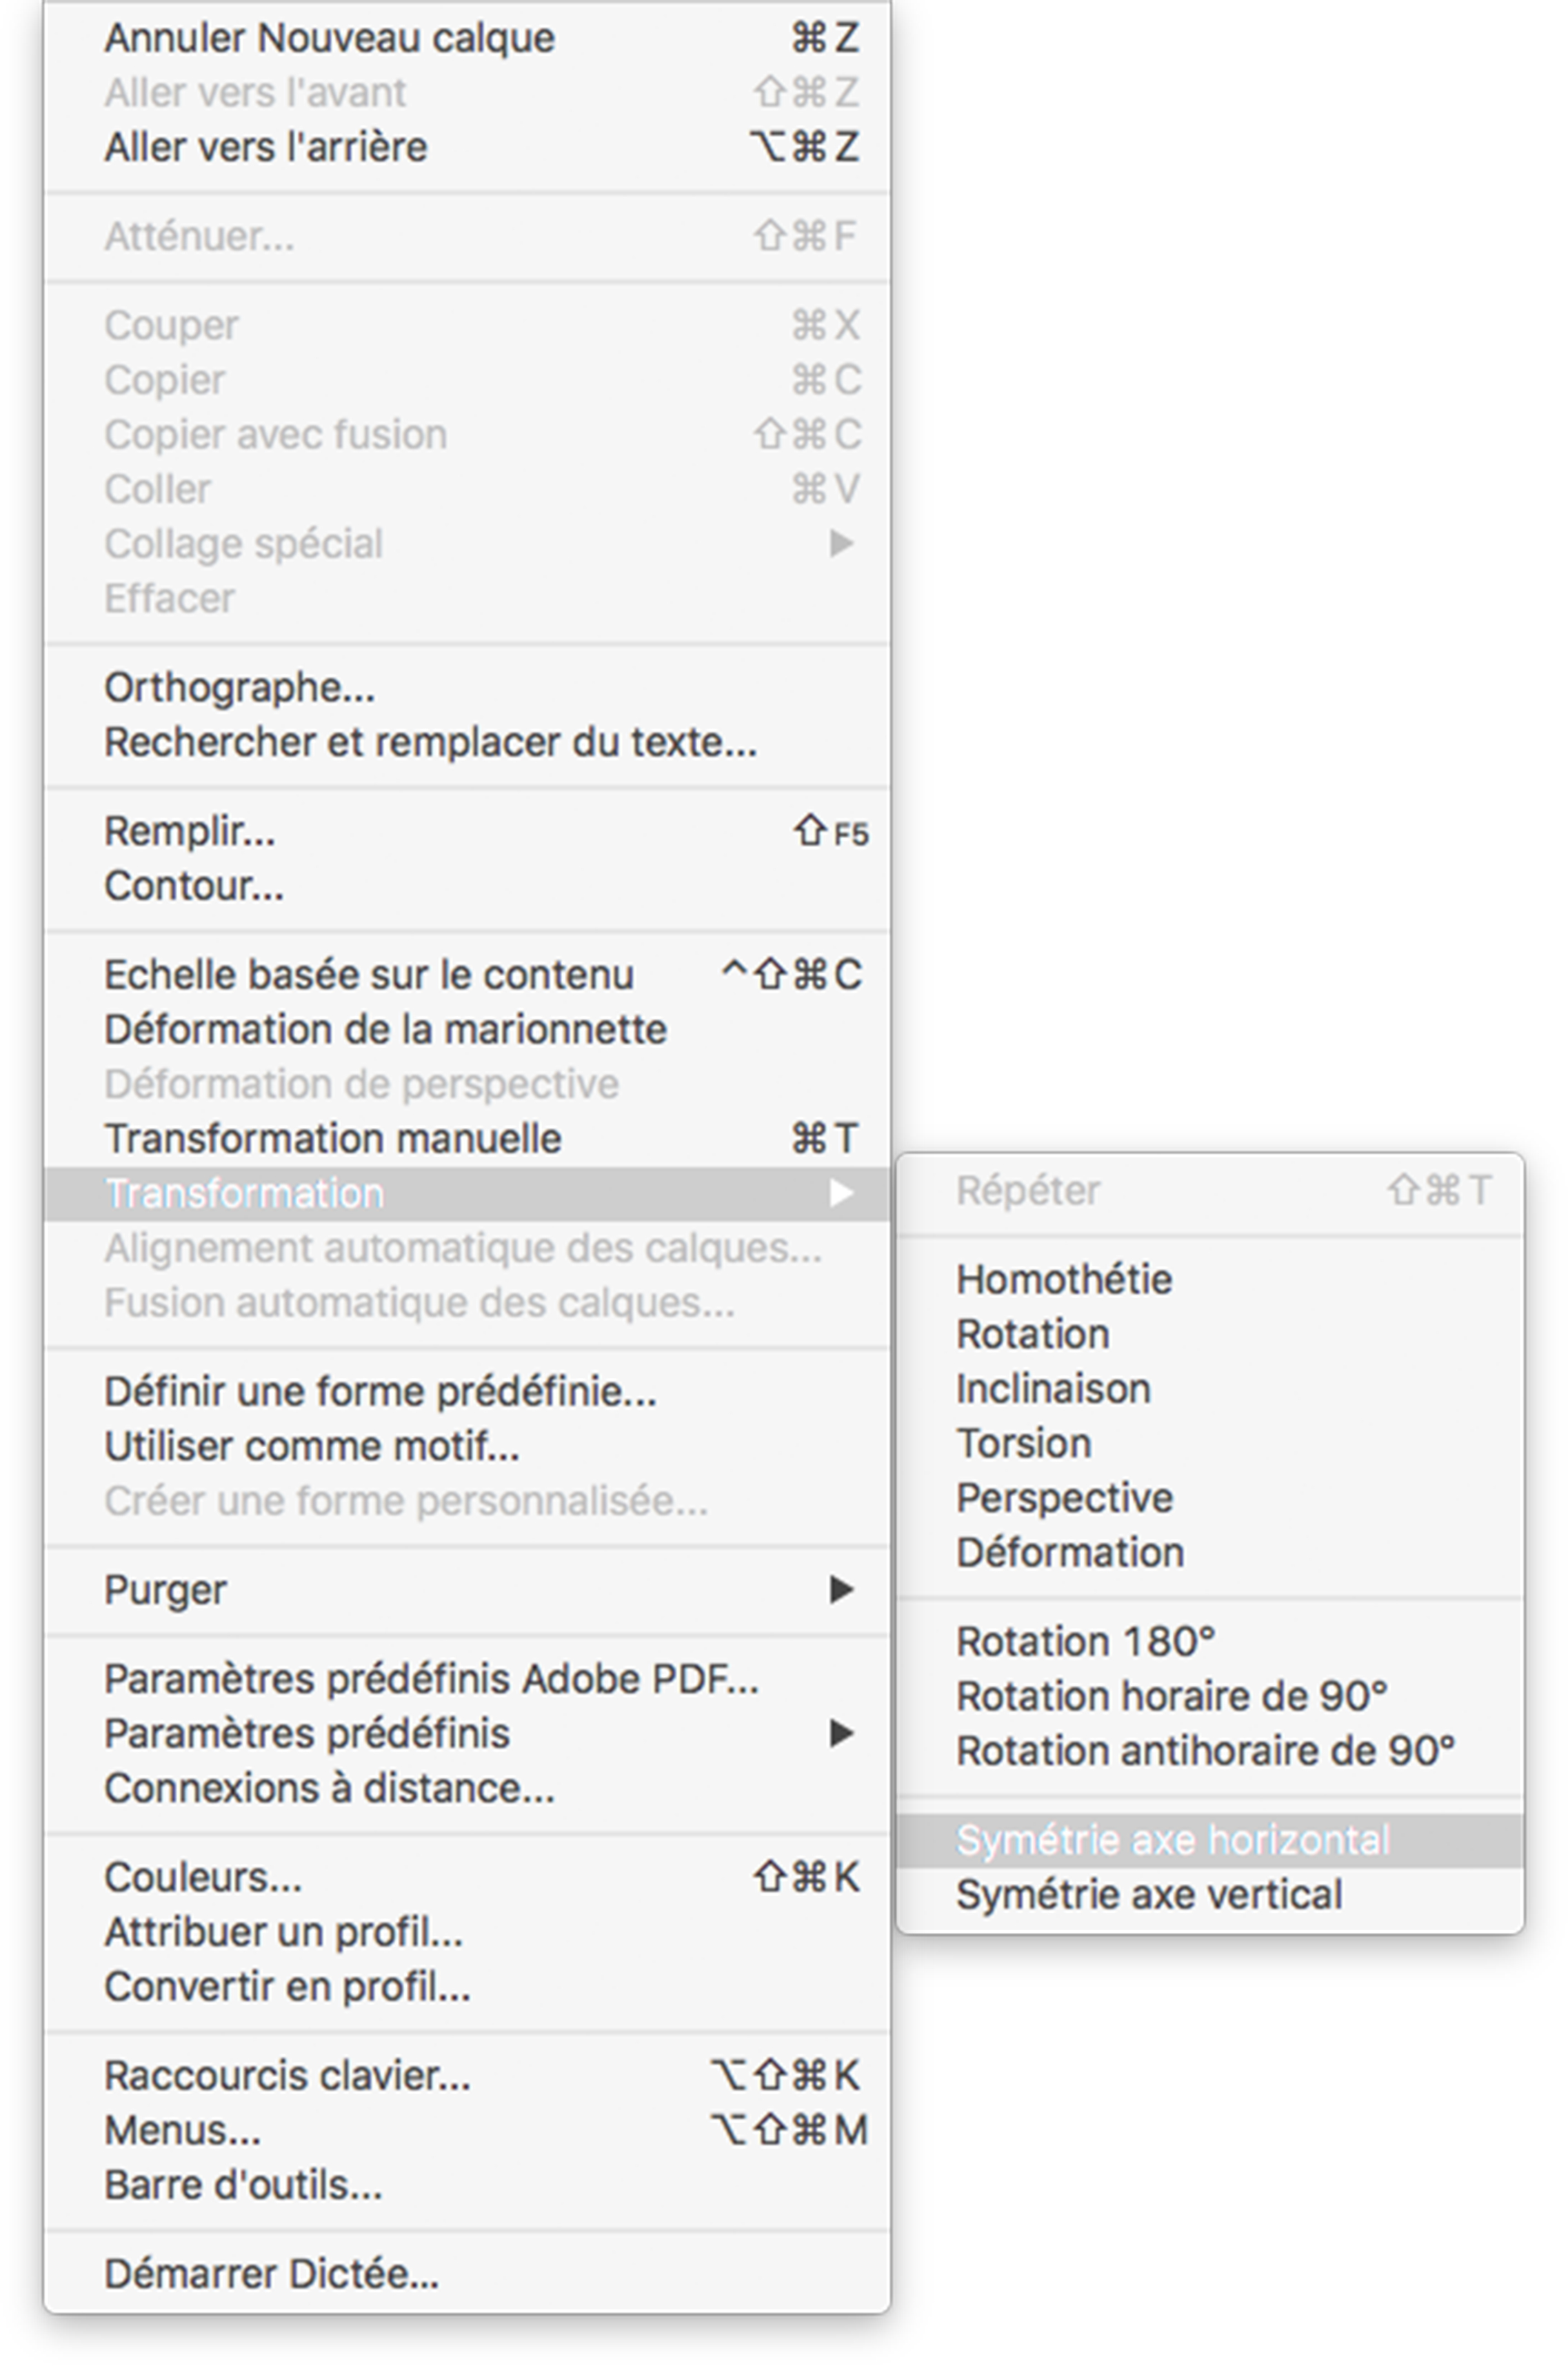
Task: Select Contour stroke option
Action: tap(194, 886)
